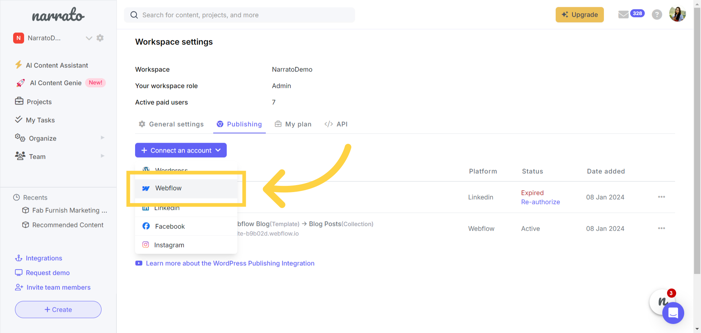Click the Invite team members icon

click(x=19, y=287)
